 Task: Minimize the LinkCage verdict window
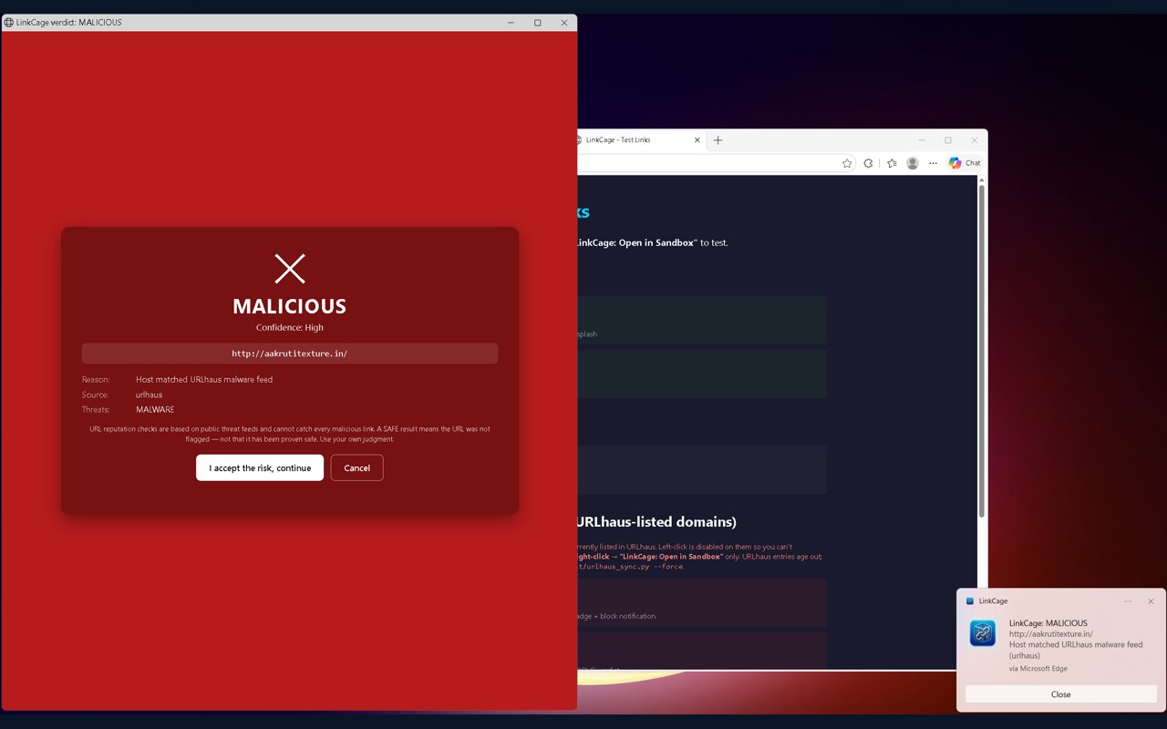point(511,23)
